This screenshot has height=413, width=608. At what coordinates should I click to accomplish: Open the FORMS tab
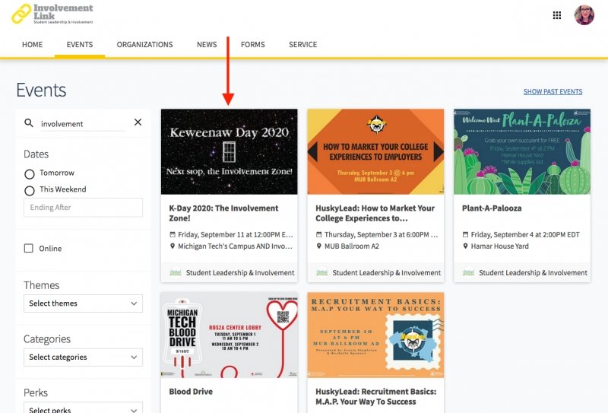pos(253,45)
